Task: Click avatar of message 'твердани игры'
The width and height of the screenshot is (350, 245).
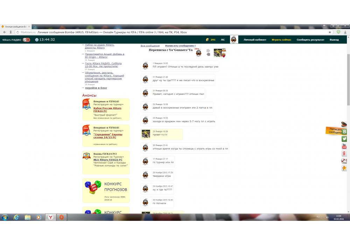Action: click(x=145, y=175)
